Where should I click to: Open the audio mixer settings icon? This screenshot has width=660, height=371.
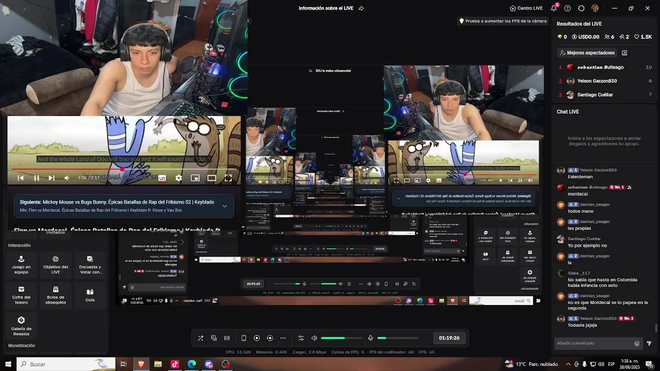(301, 338)
